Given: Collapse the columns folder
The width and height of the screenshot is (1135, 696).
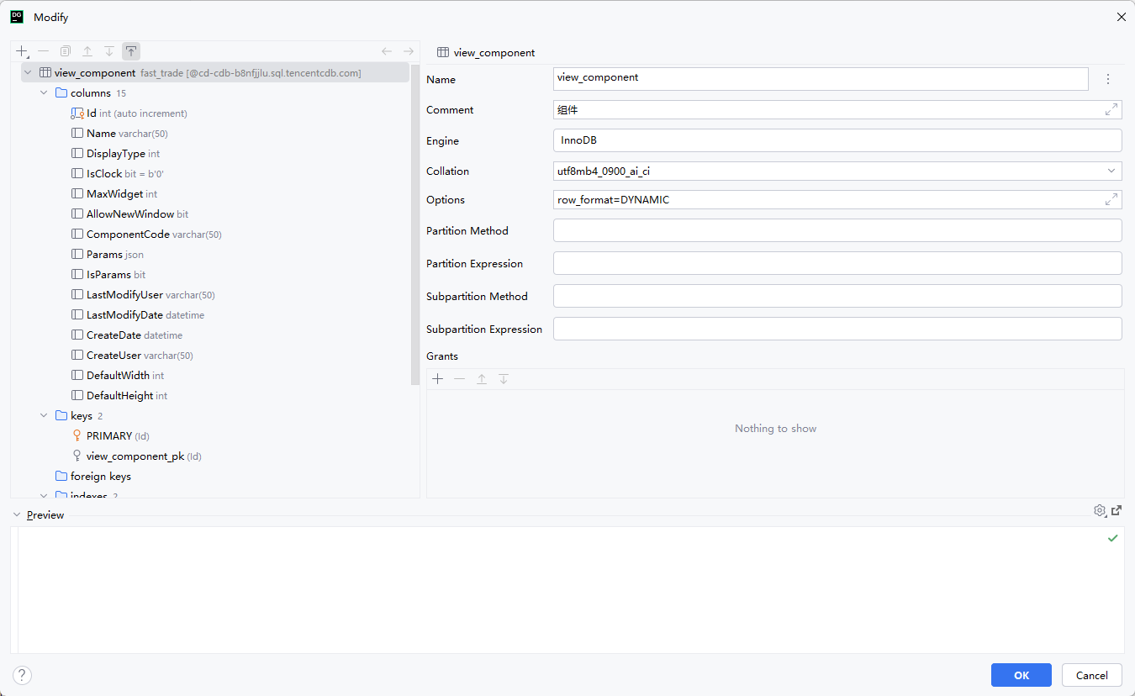Looking at the screenshot, I should pos(45,93).
